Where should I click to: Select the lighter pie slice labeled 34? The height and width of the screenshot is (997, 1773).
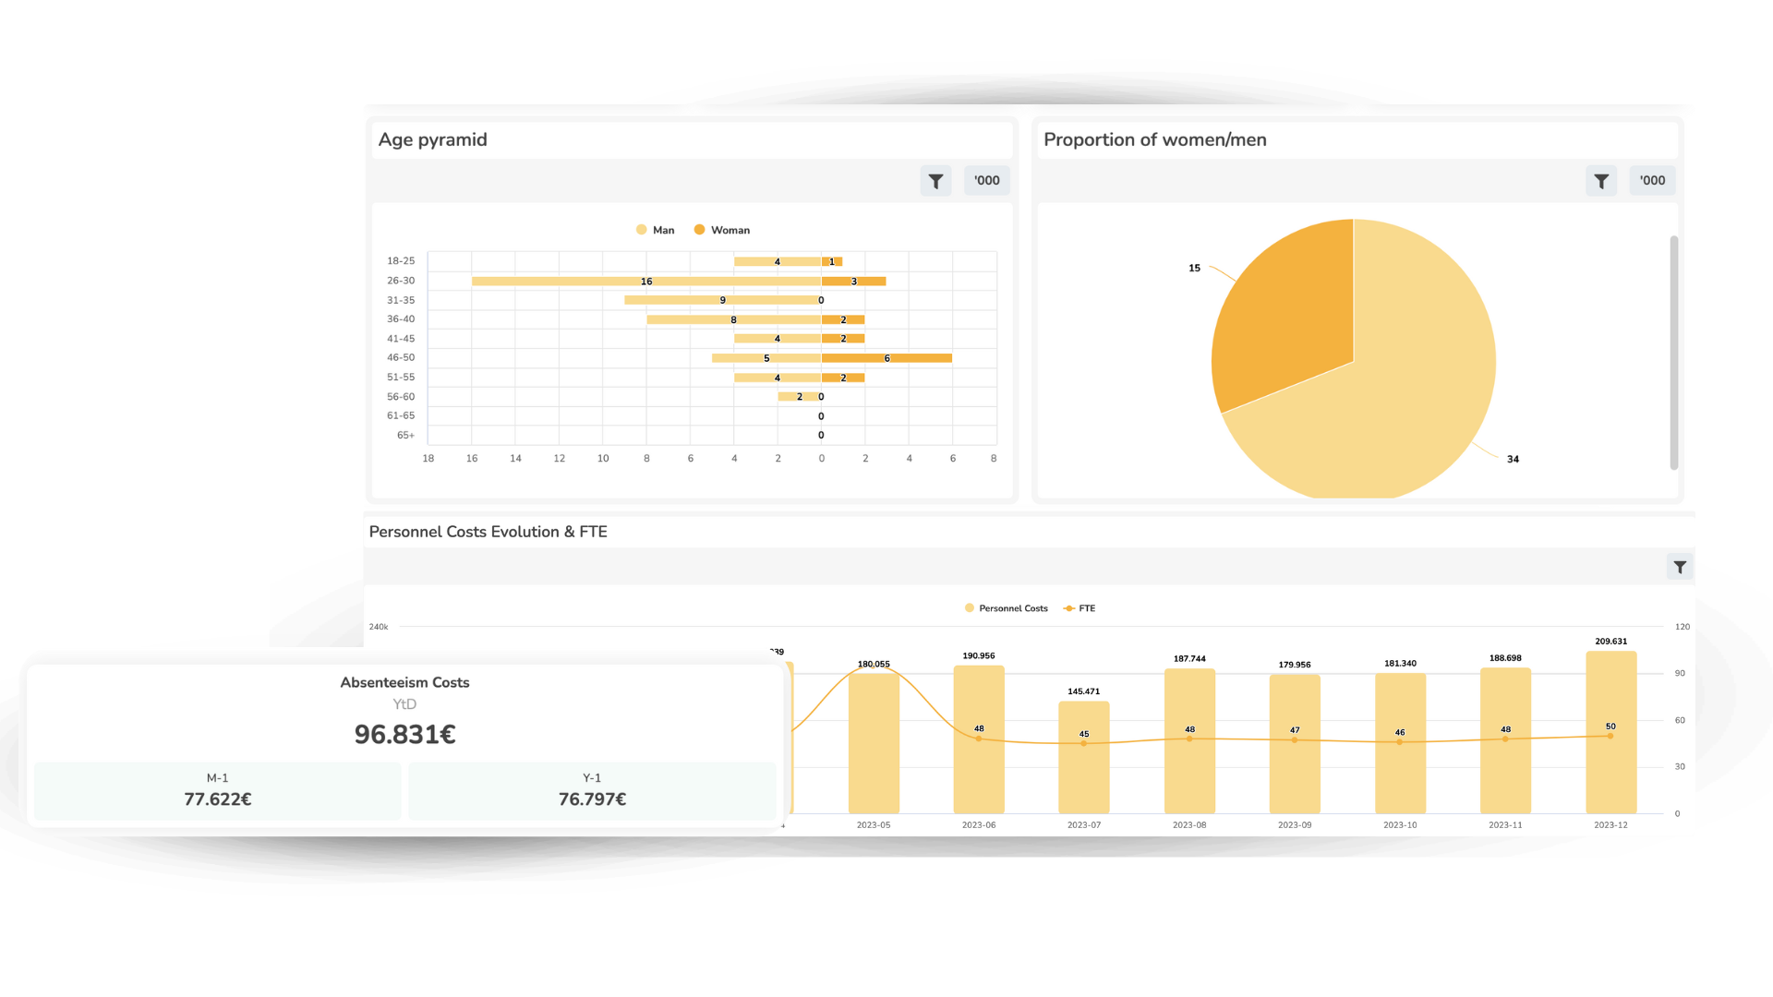pos(1385,388)
